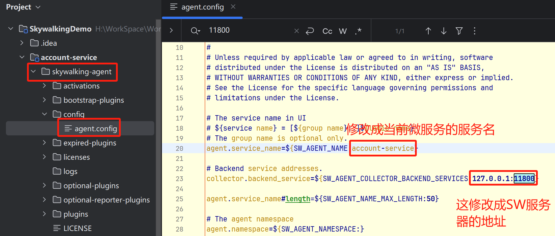Click collector.backend_service key on line 23

click(x=258, y=178)
